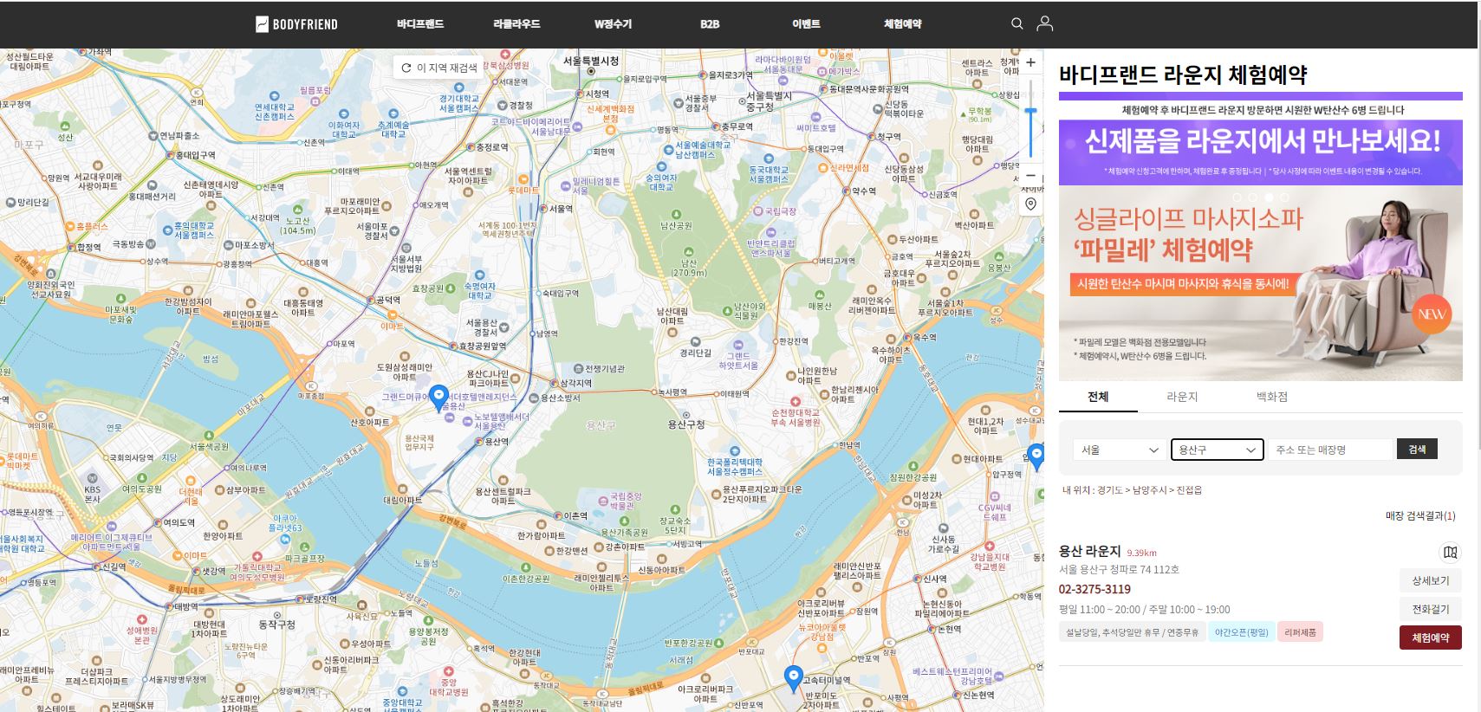Open the user account icon

tap(1045, 23)
